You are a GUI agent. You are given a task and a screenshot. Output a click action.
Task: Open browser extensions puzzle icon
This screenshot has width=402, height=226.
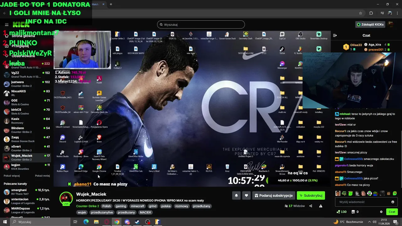coord(371,13)
